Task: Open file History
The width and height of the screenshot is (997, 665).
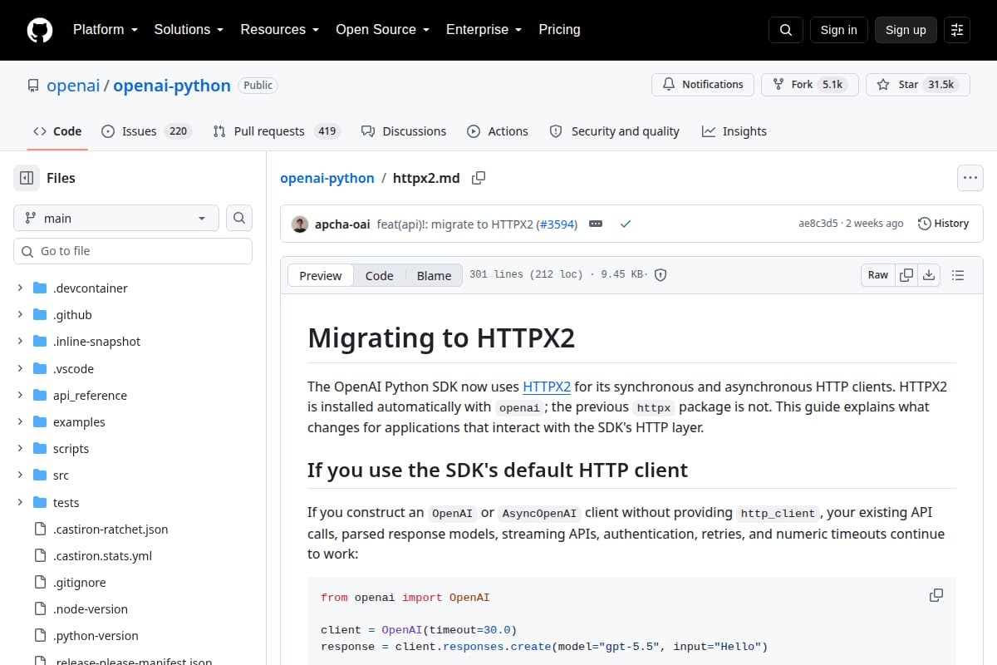Action: coord(944,224)
